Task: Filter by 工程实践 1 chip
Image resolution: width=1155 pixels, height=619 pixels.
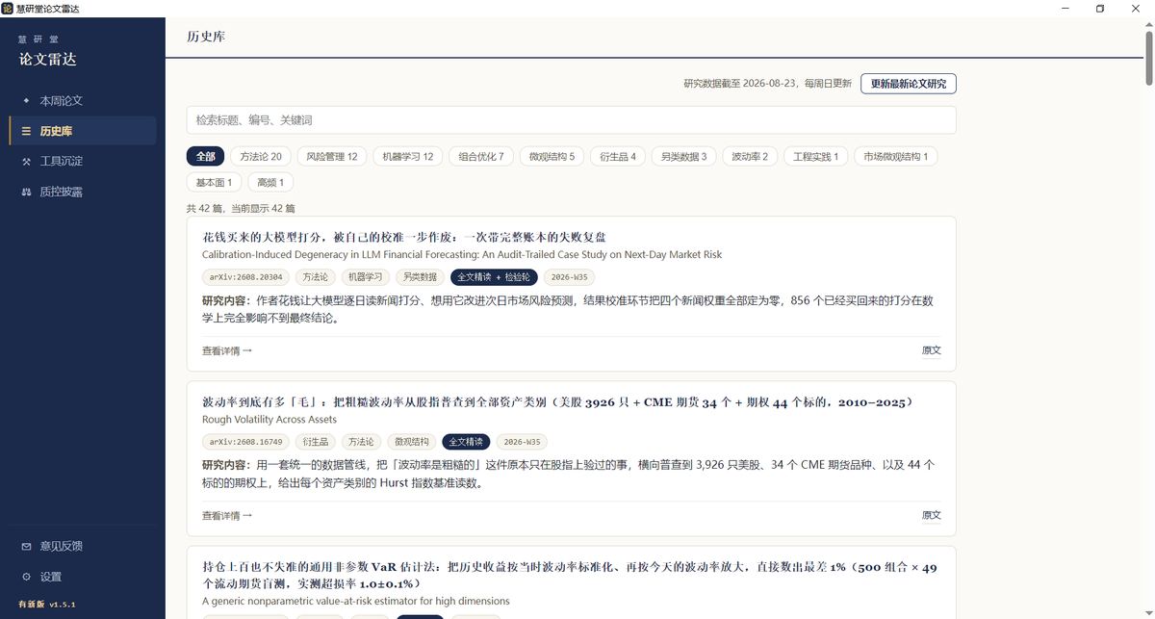Action: coord(815,156)
